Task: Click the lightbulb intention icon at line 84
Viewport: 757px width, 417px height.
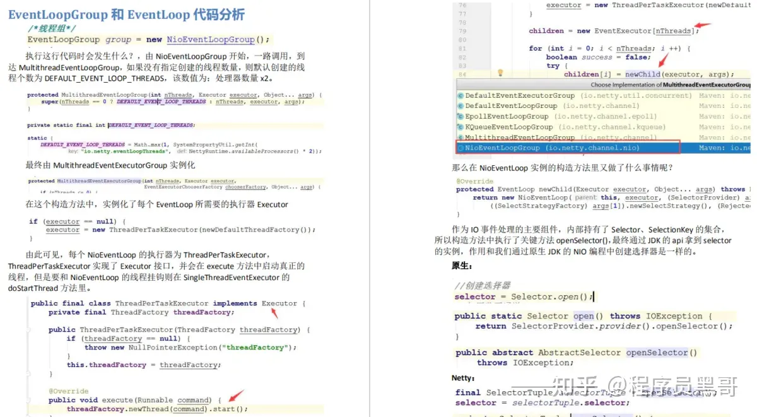Action: pyautogui.click(x=500, y=73)
